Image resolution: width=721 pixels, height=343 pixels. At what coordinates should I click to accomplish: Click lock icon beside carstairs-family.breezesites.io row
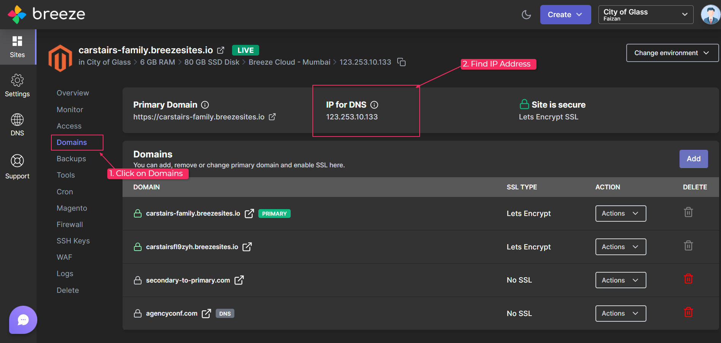pyautogui.click(x=138, y=213)
